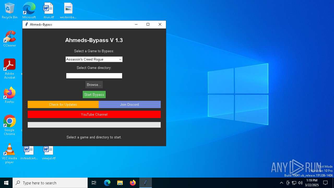Viewport: 334px width, 188px height.
Task: Open the Recycle Bin desktop icon
Action: 10,11
